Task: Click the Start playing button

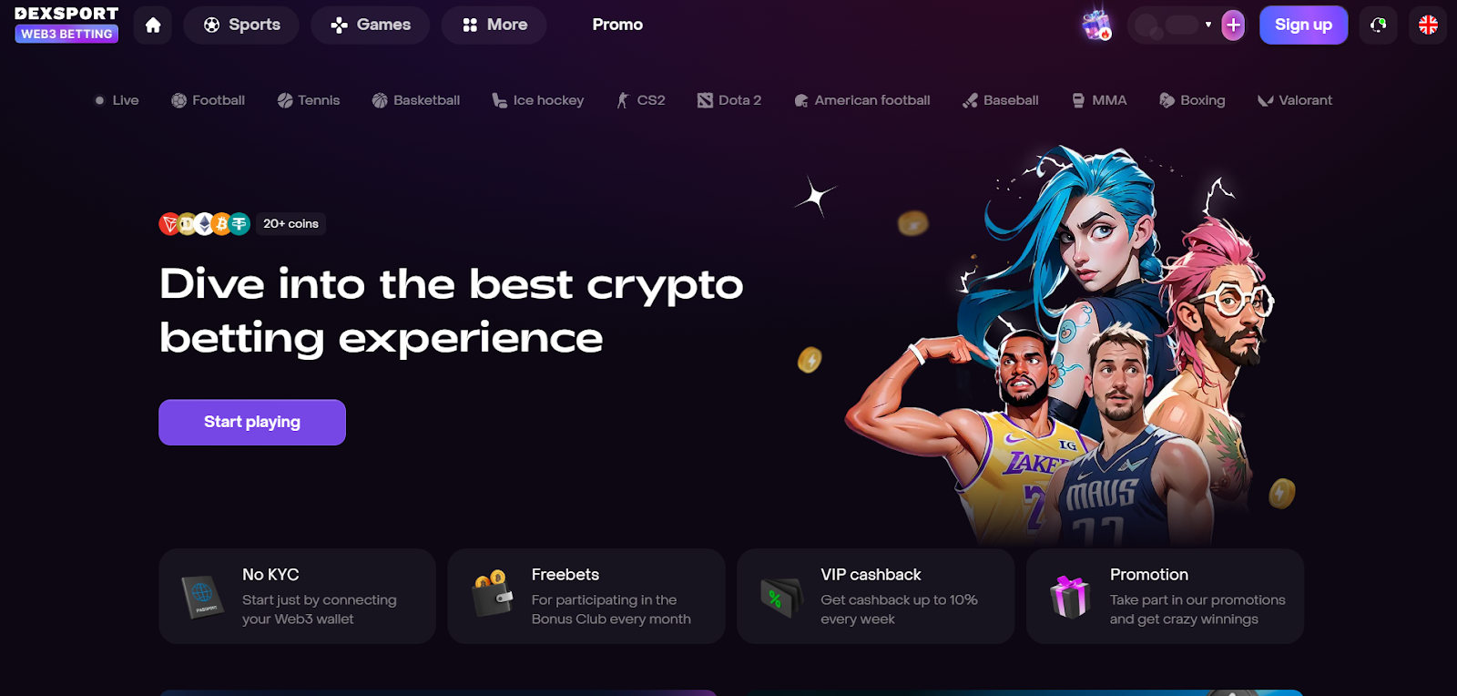Action: (x=252, y=423)
